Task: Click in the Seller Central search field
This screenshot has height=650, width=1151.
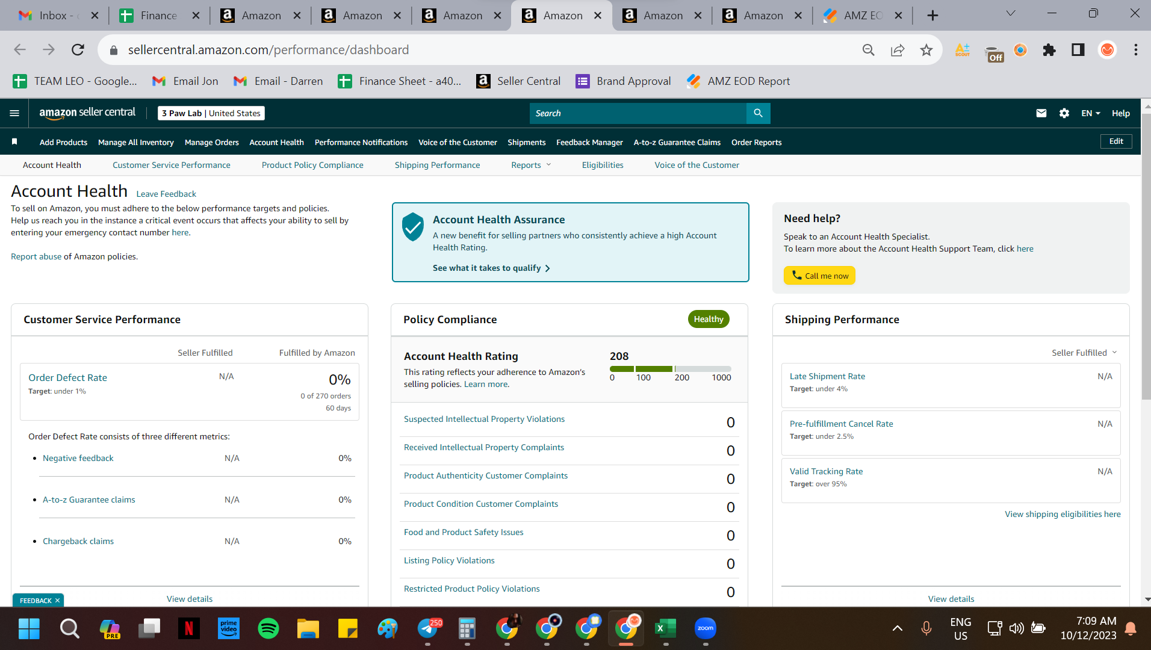Action: pos(638,113)
